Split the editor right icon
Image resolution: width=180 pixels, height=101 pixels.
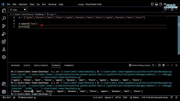coord(172,10)
